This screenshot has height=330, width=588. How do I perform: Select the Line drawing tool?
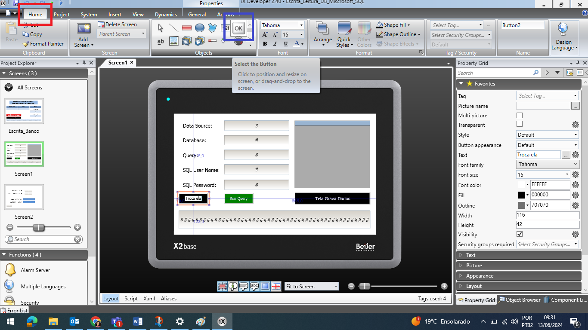point(173,28)
